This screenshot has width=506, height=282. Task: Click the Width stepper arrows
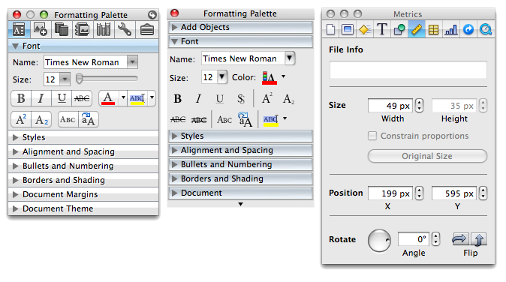tap(419, 106)
